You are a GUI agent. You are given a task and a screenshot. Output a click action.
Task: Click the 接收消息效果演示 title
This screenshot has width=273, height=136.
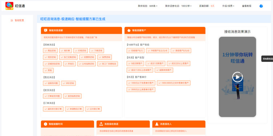(x=237, y=32)
